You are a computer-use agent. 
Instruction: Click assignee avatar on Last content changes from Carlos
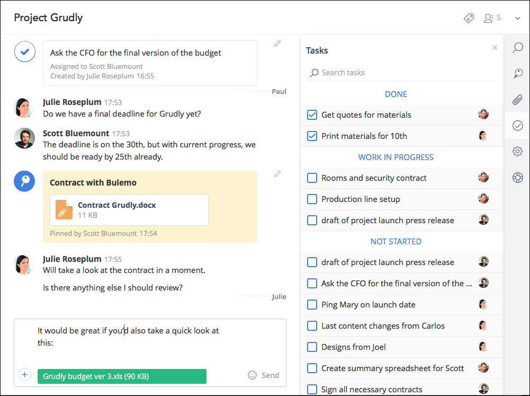point(483,325)
